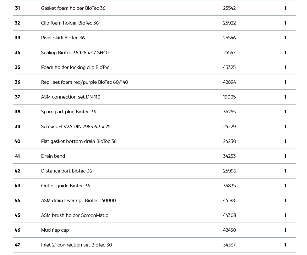This screenshot has height=255, width=307.
Task: Select part number 25922
Action: pos(229,23)
